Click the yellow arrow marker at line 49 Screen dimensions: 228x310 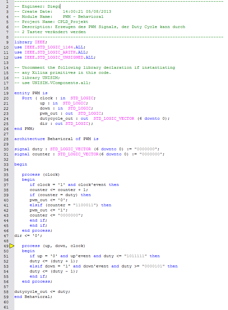click(12, 246)
